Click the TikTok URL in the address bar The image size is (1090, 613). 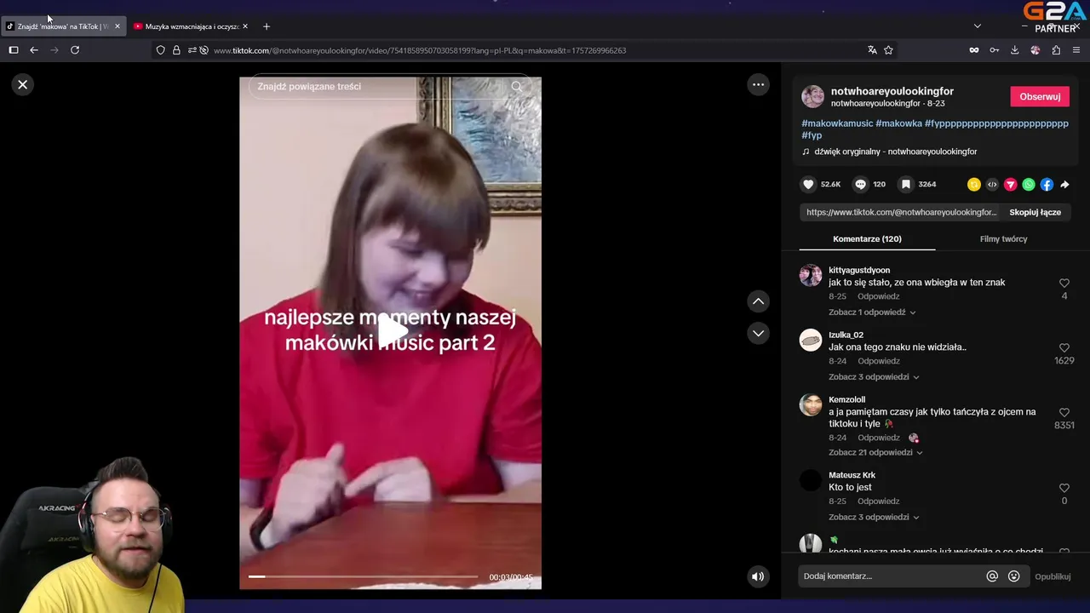[420, 50]
